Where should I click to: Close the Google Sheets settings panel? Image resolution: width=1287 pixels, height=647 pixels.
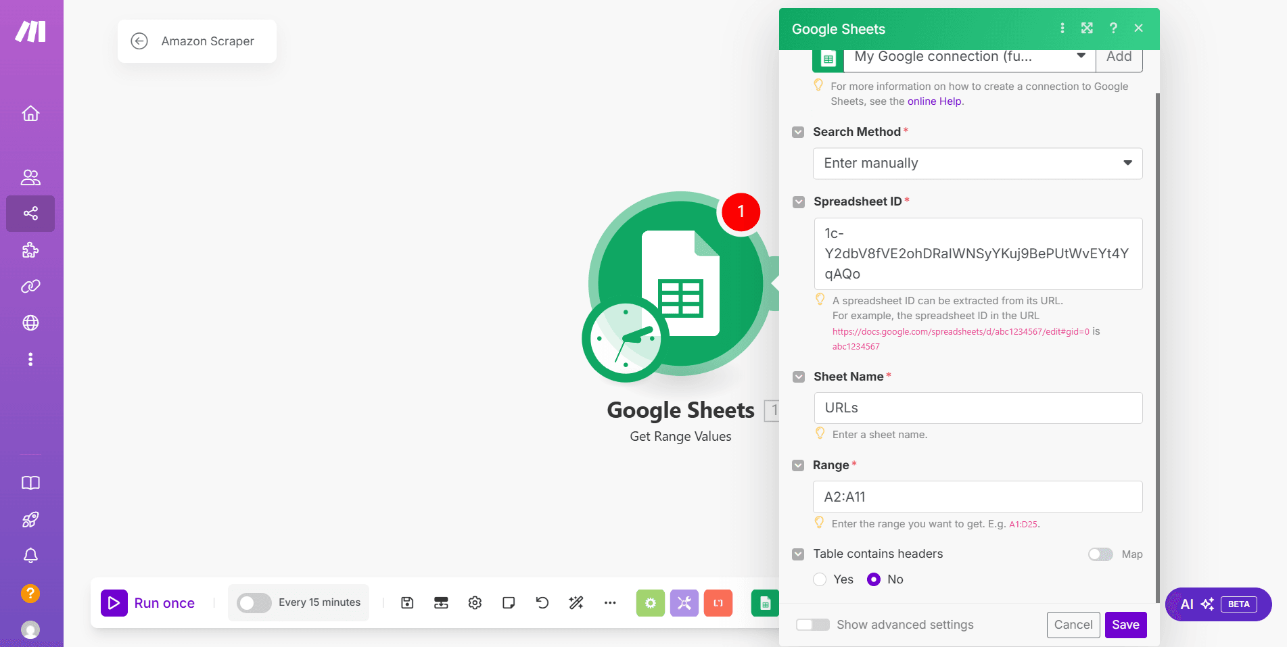[x=1139, y=28]
